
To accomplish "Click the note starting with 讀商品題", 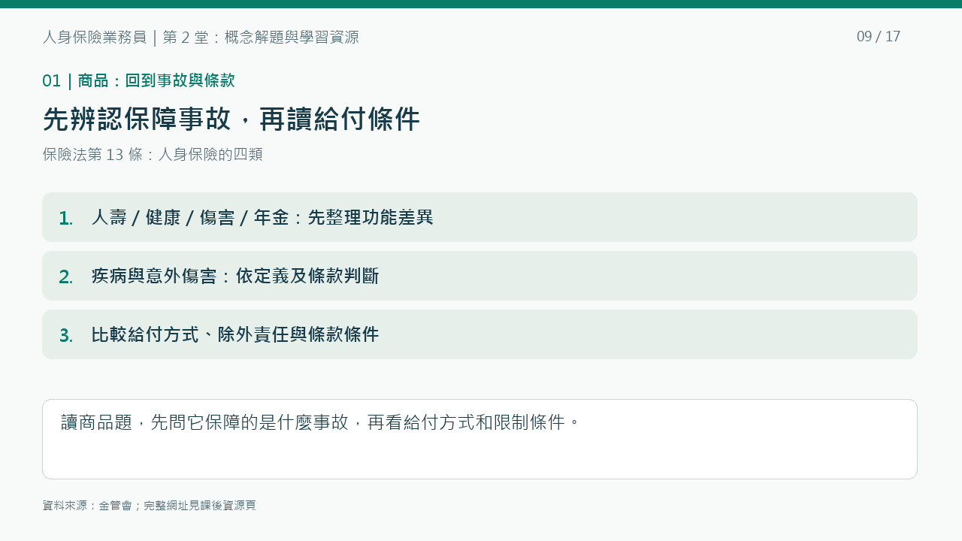I will click(x=479, y=439).
